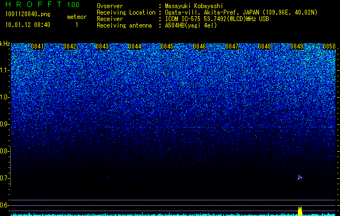Click the 0.9 kHz axis label
Image resolution: width=340 pixels, height=216 pixels.
[4, 124]
